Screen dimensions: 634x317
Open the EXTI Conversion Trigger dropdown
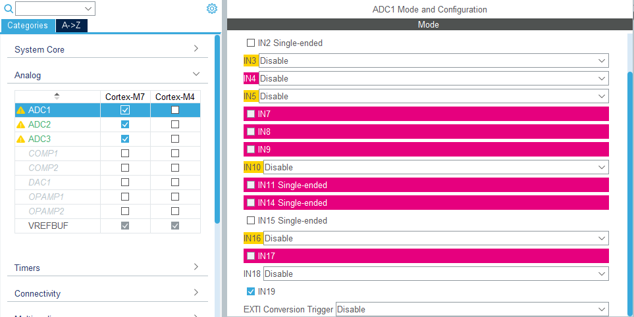point(471,309)
